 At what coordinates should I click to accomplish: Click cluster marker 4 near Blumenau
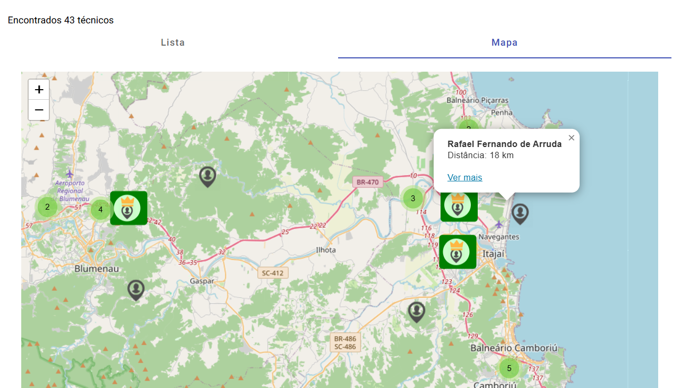(100, 209)
